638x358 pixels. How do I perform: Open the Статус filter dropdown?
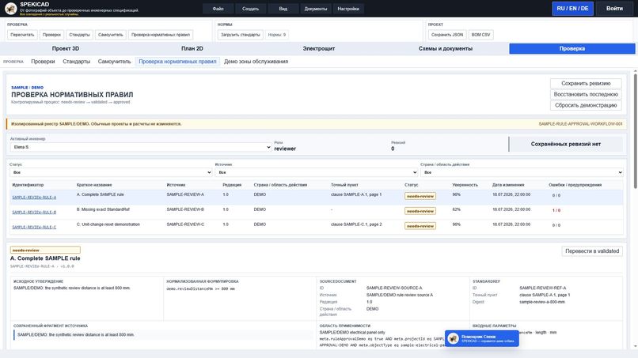point(111,172)
